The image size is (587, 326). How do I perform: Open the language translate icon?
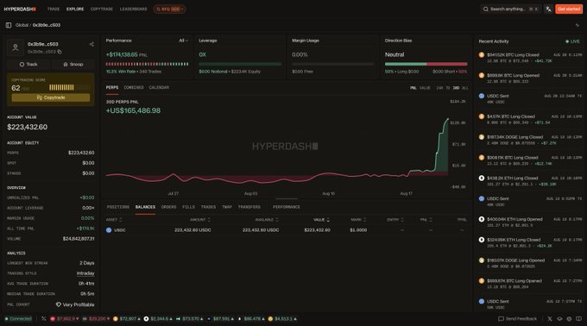[x=548, y=9]
